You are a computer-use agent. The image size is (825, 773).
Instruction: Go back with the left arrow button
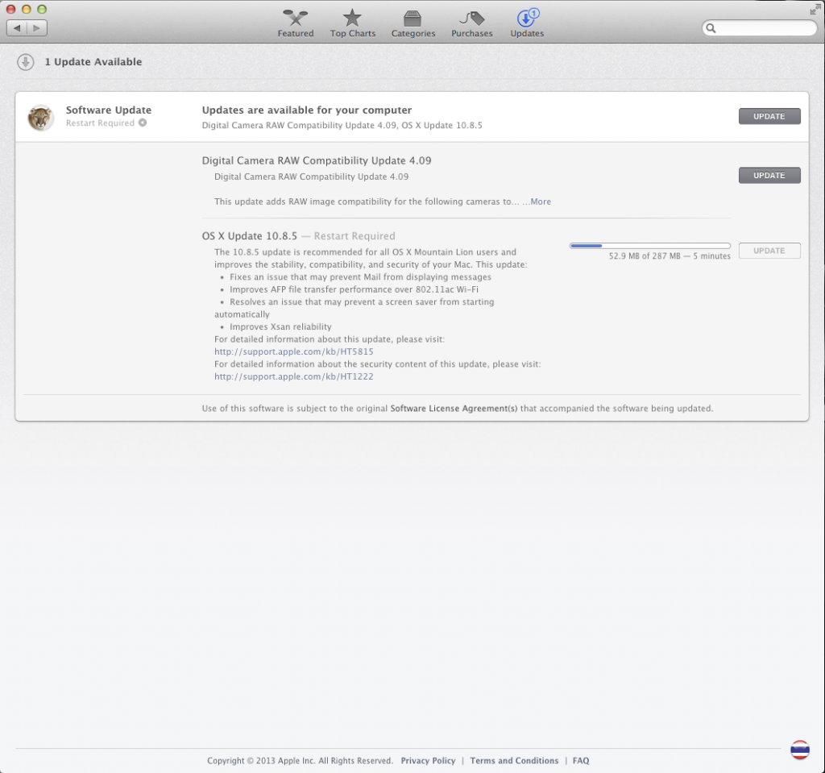[x=17, y=28]
